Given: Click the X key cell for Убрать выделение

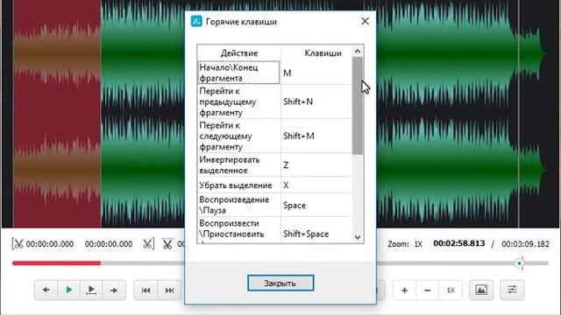Looking at the screenshot, I should 316,185.
